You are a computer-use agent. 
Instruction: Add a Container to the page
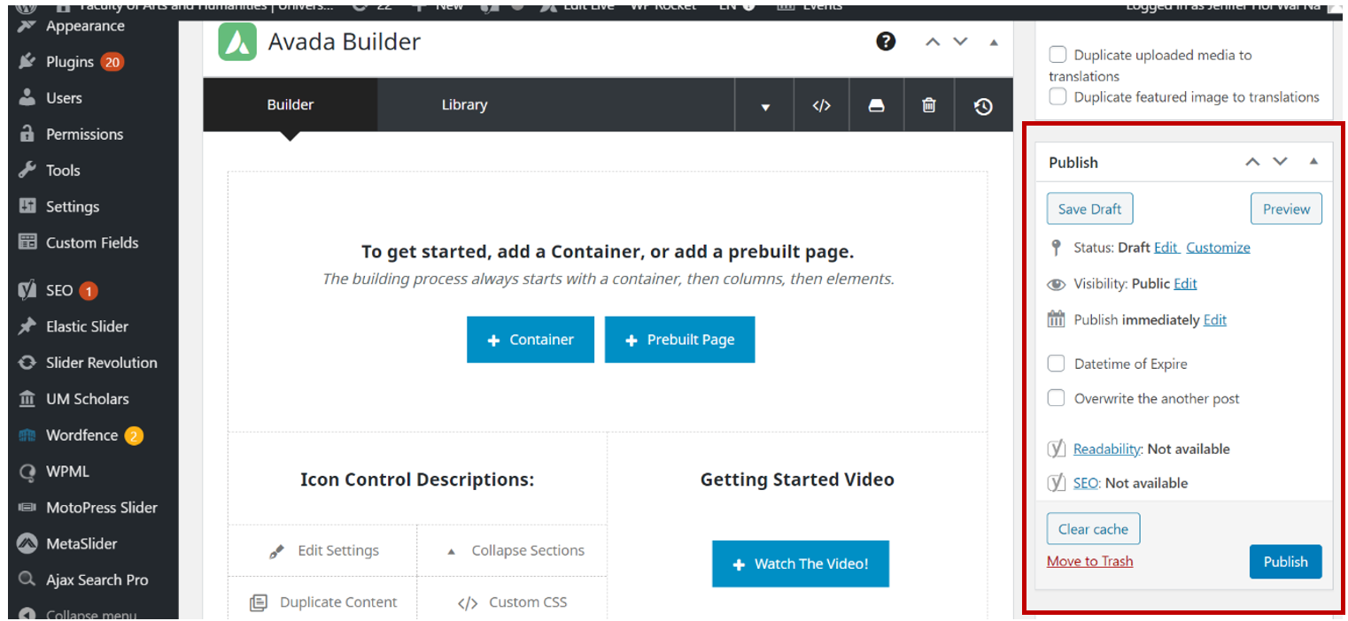531,340
